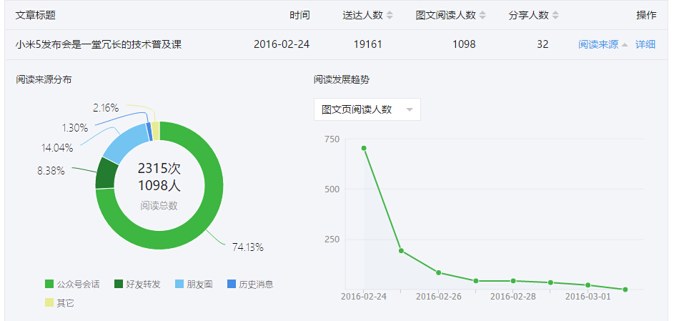Viewport: 674px width, 321px height.
Task: Toggle 其它 legend swatch
Action: pyautogui.click(x=49, y=302)
